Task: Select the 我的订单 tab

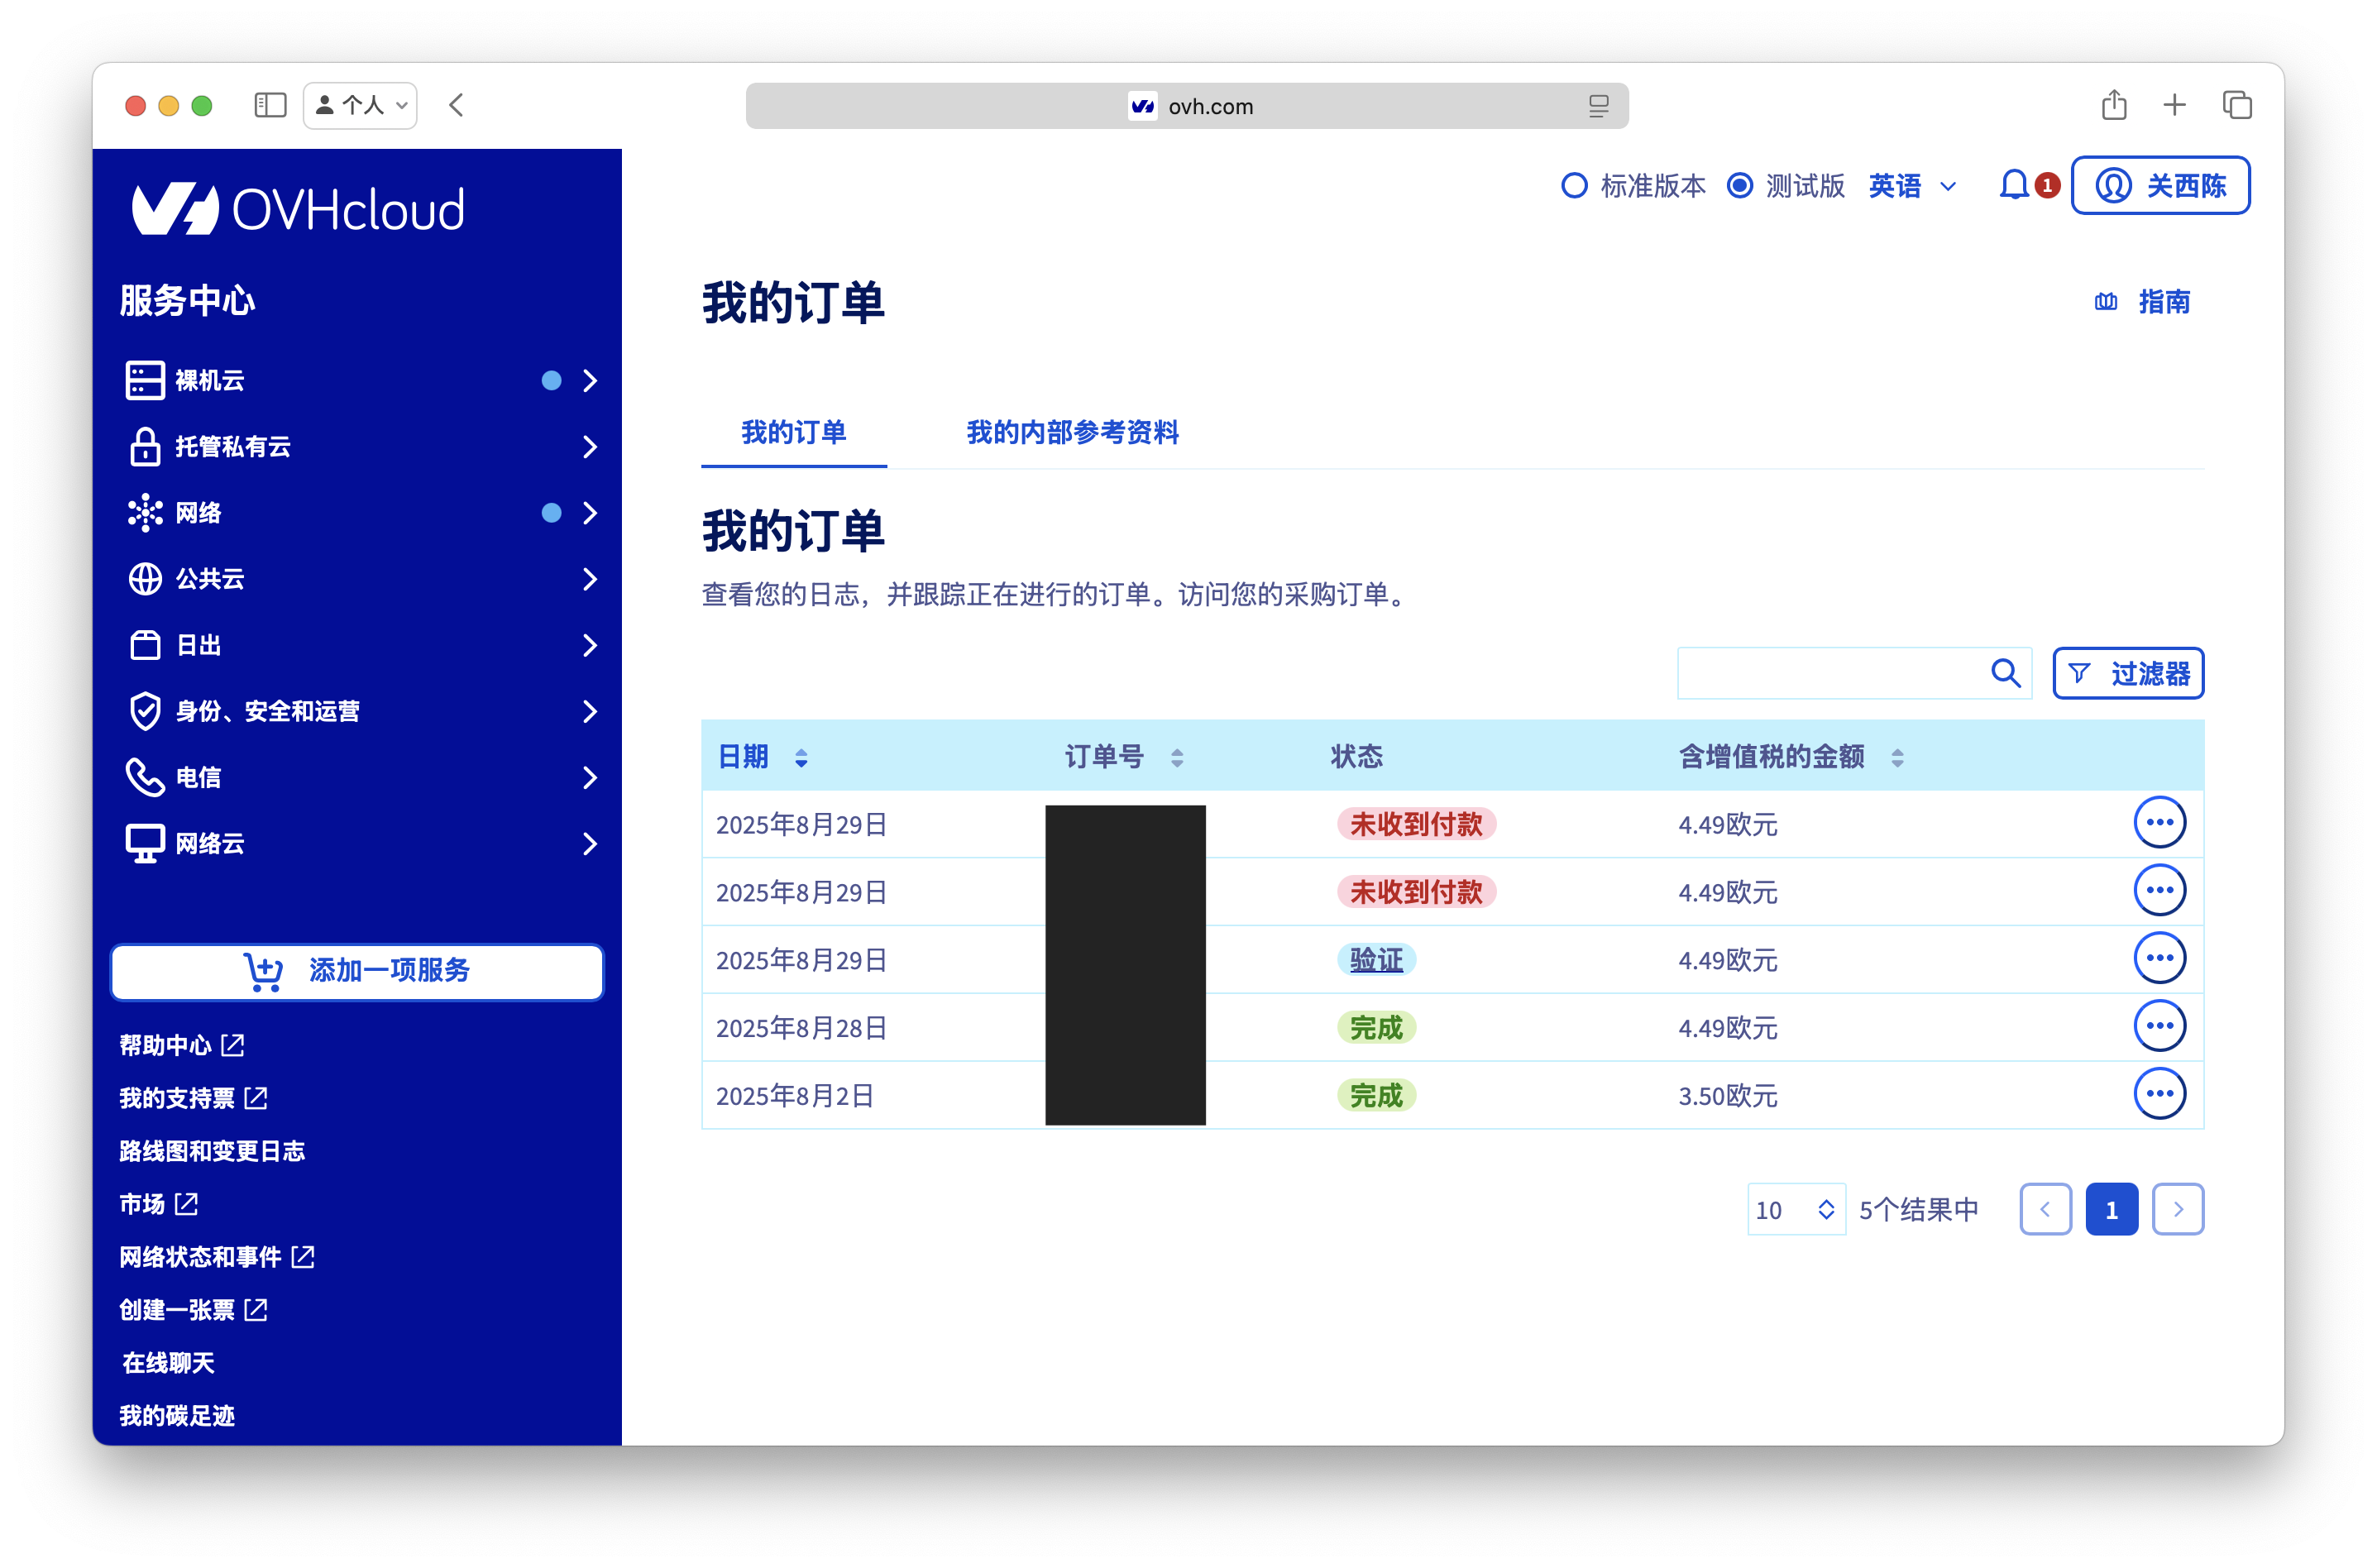Action: pyautogui.click(x=793, y=433)
